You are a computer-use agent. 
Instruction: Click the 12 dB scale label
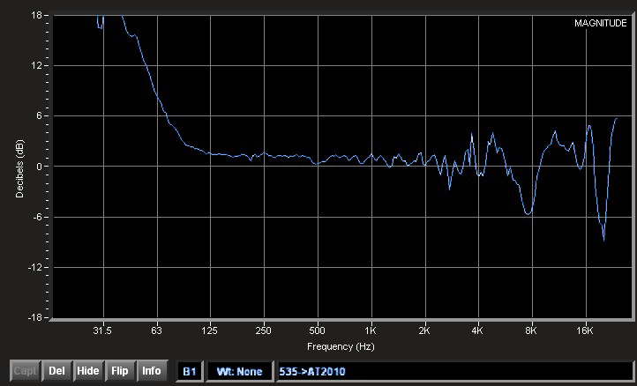click(x=36, y=66)
